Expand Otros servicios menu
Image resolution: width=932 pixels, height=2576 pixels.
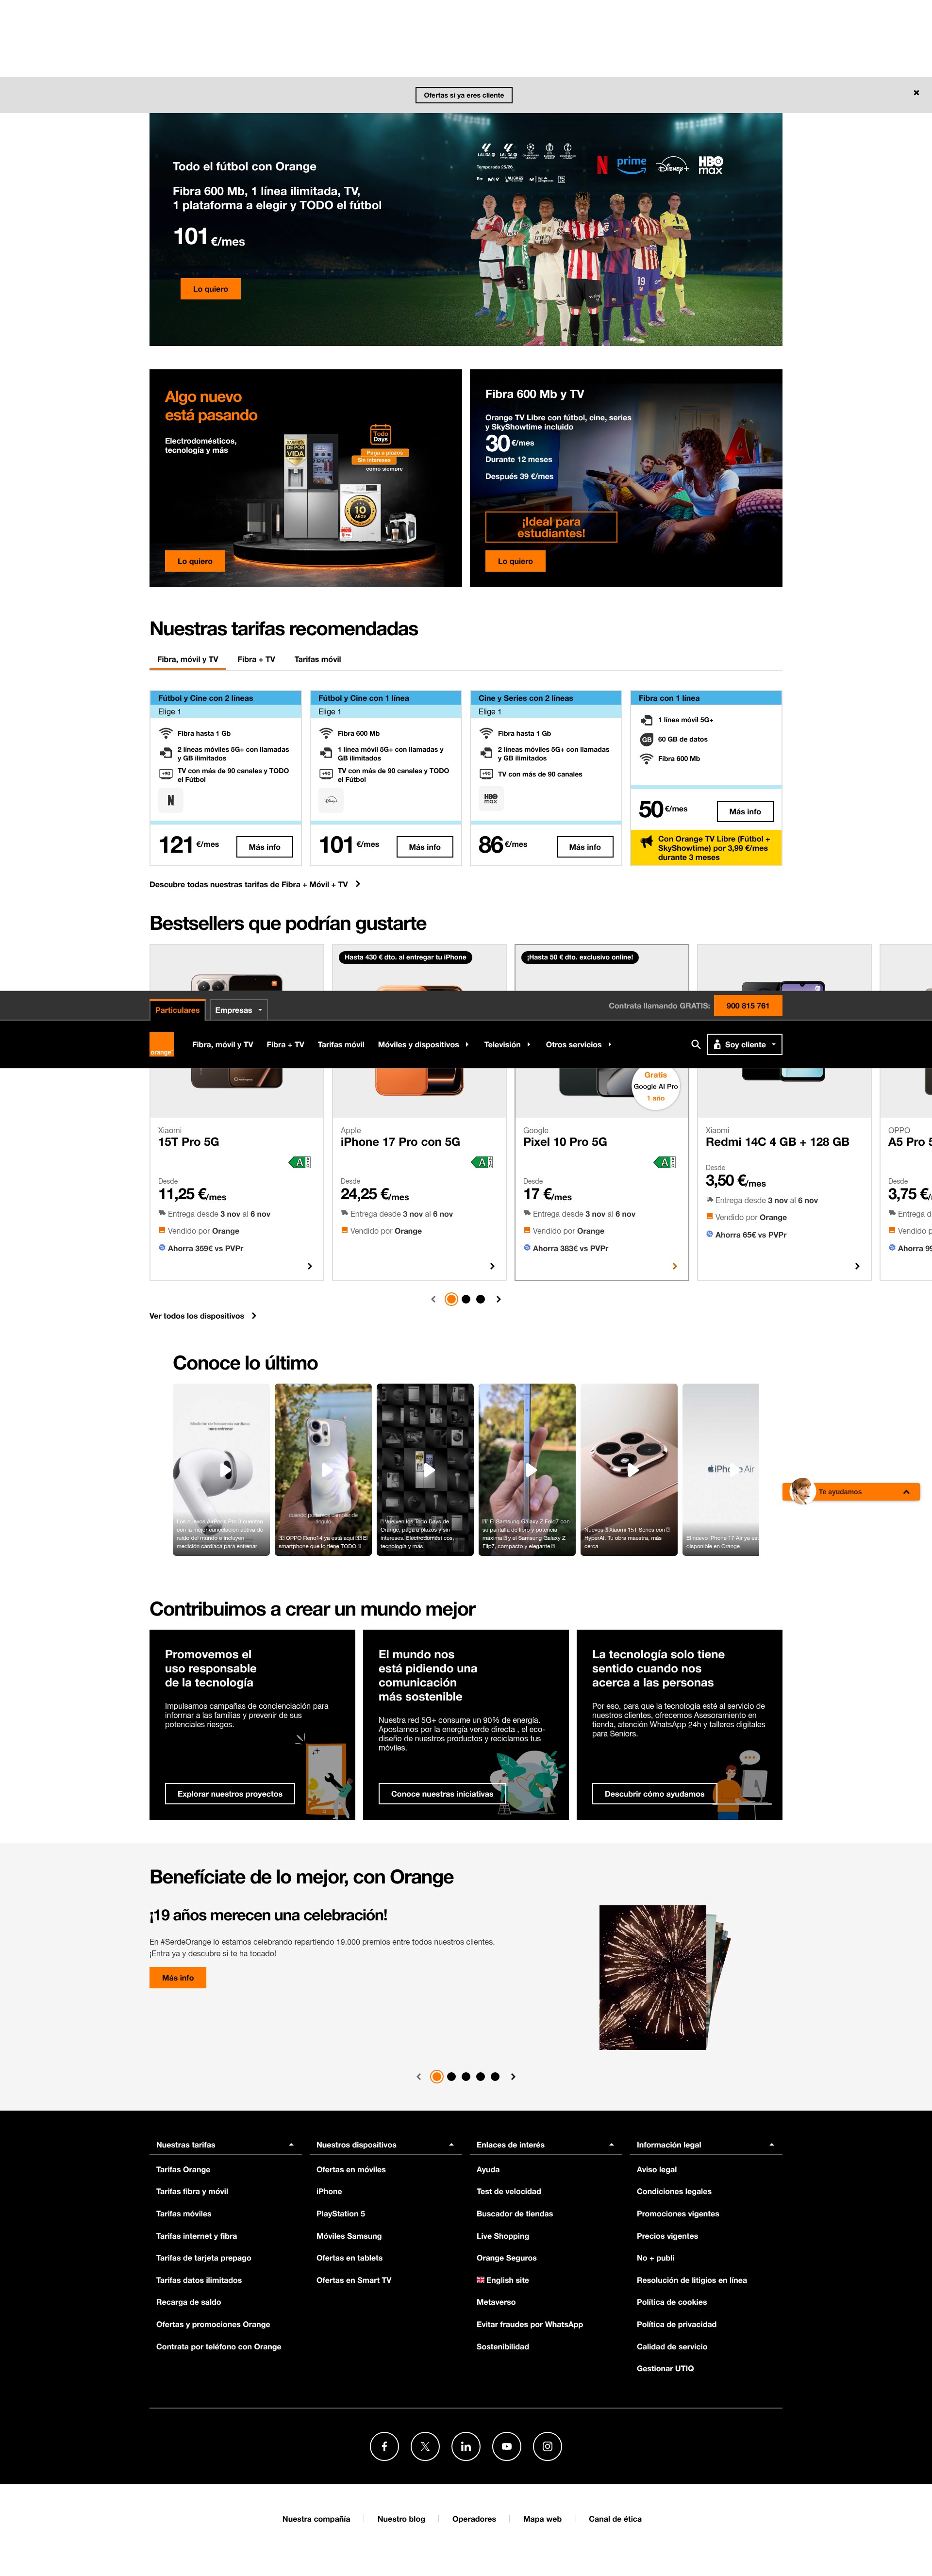tap(578, 1044)
